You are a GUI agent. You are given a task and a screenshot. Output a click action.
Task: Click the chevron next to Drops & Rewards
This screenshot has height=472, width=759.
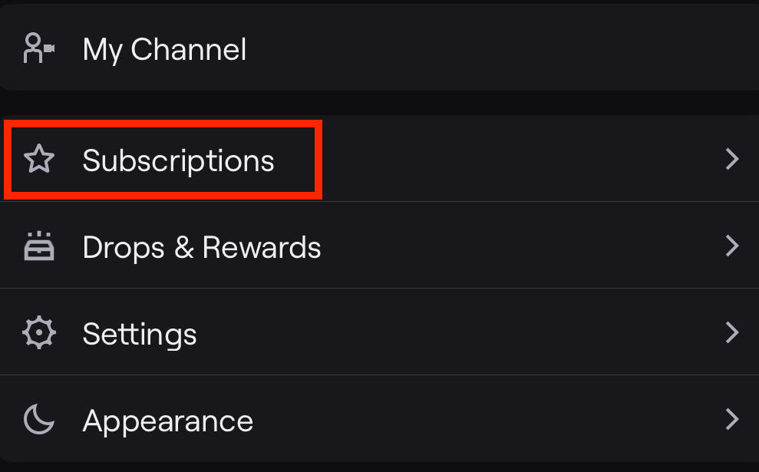[731, 246]
